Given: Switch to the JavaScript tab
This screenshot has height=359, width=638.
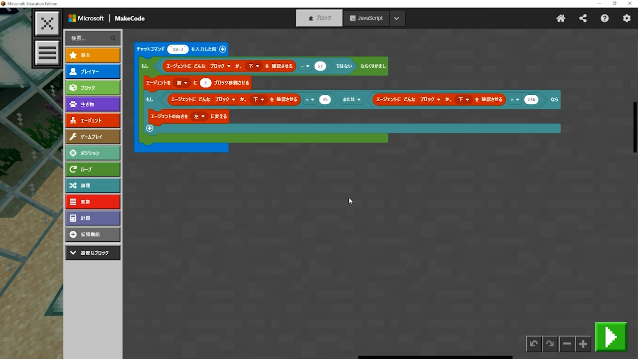Looking at the screenshot, I should 366,18.
